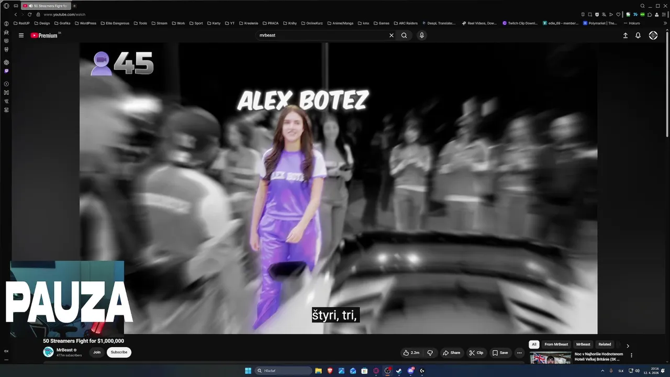Screen dimensions: 670x377
Task: Open the Windows Start menu
Action: (x=248, y=371)
